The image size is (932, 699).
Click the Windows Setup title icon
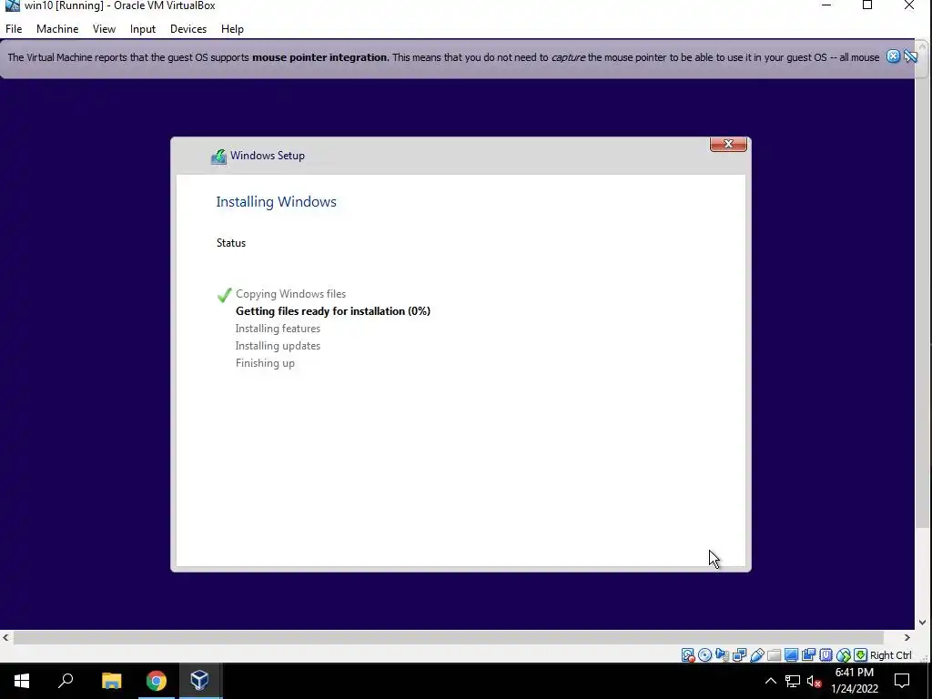(218, 157)
